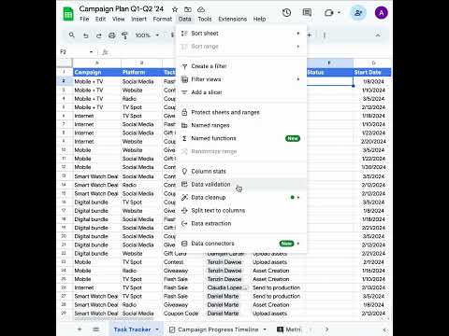Select cell containing Mobile + TV in row 2

tap(97, 81)
